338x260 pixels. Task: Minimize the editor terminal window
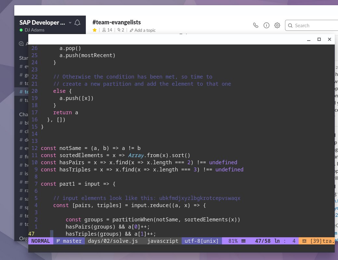tap(308, 39)
